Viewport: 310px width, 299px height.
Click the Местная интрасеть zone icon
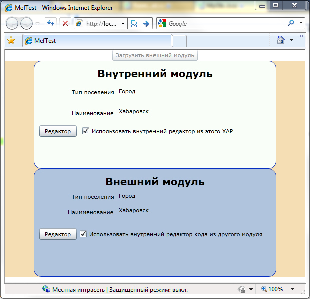pos(46,289)
